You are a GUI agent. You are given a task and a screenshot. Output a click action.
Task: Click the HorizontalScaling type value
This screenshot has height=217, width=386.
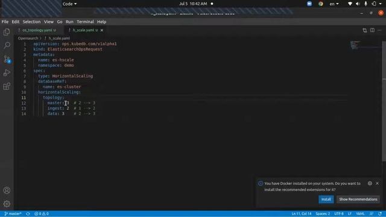click(x=72, y=76)
